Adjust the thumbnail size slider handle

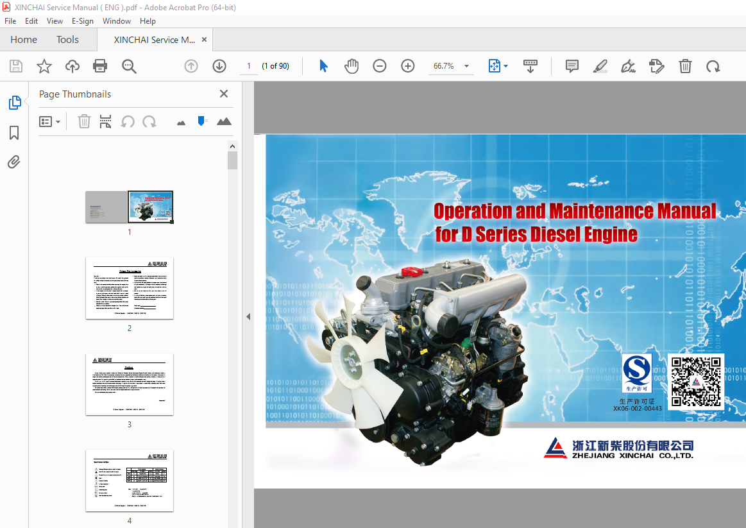click(x=201, y=121)
